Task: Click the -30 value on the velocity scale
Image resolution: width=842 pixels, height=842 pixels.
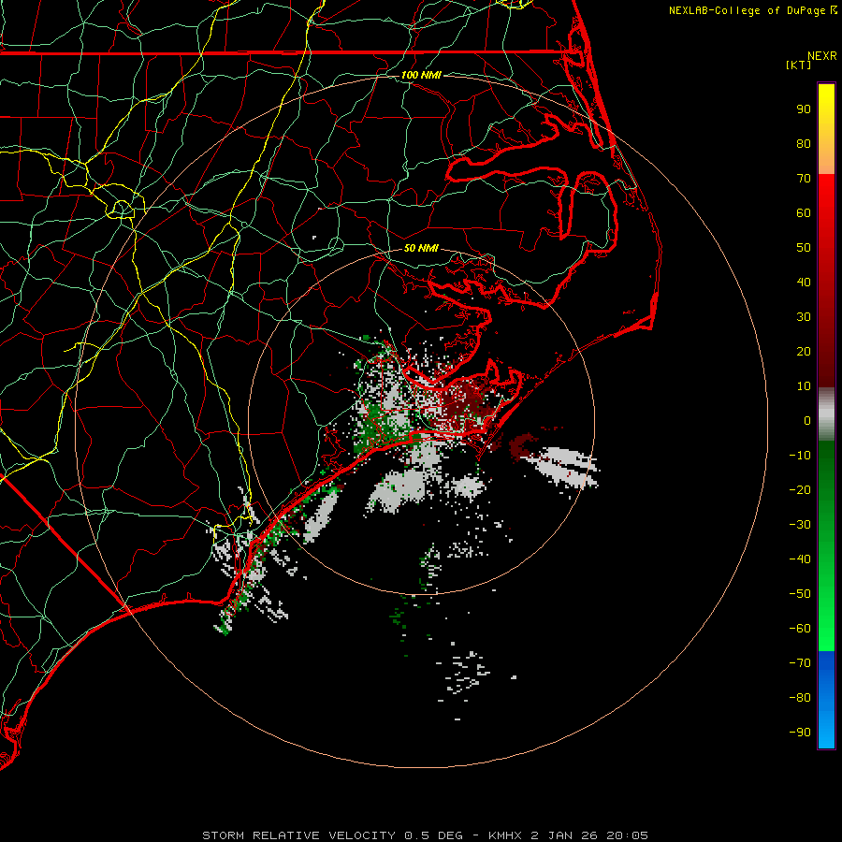Action: (x=800, y=525)
